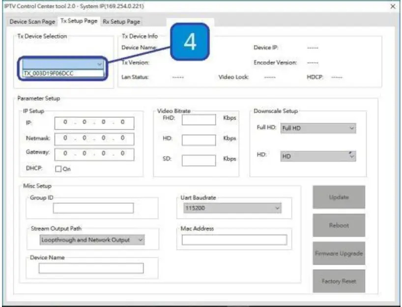Click the Group ID input box

93,208
